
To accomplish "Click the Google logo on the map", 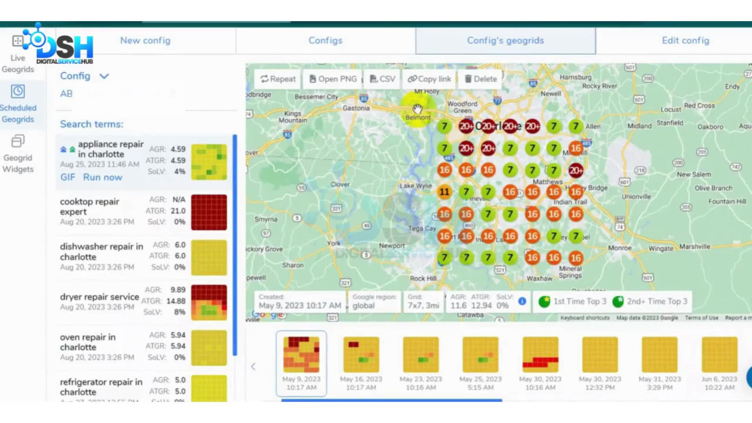I will 268,315.
